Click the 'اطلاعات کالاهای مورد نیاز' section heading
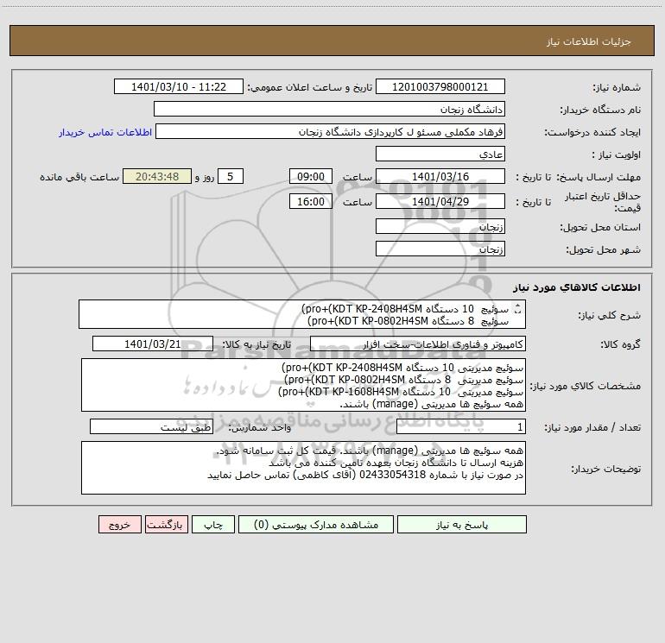The image size is (665, 643). coord(577,287)
